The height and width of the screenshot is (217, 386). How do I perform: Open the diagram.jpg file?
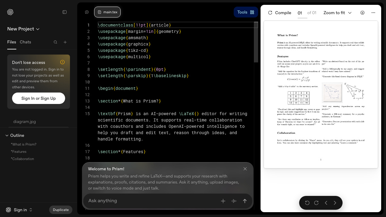click(x=24, y=121)
